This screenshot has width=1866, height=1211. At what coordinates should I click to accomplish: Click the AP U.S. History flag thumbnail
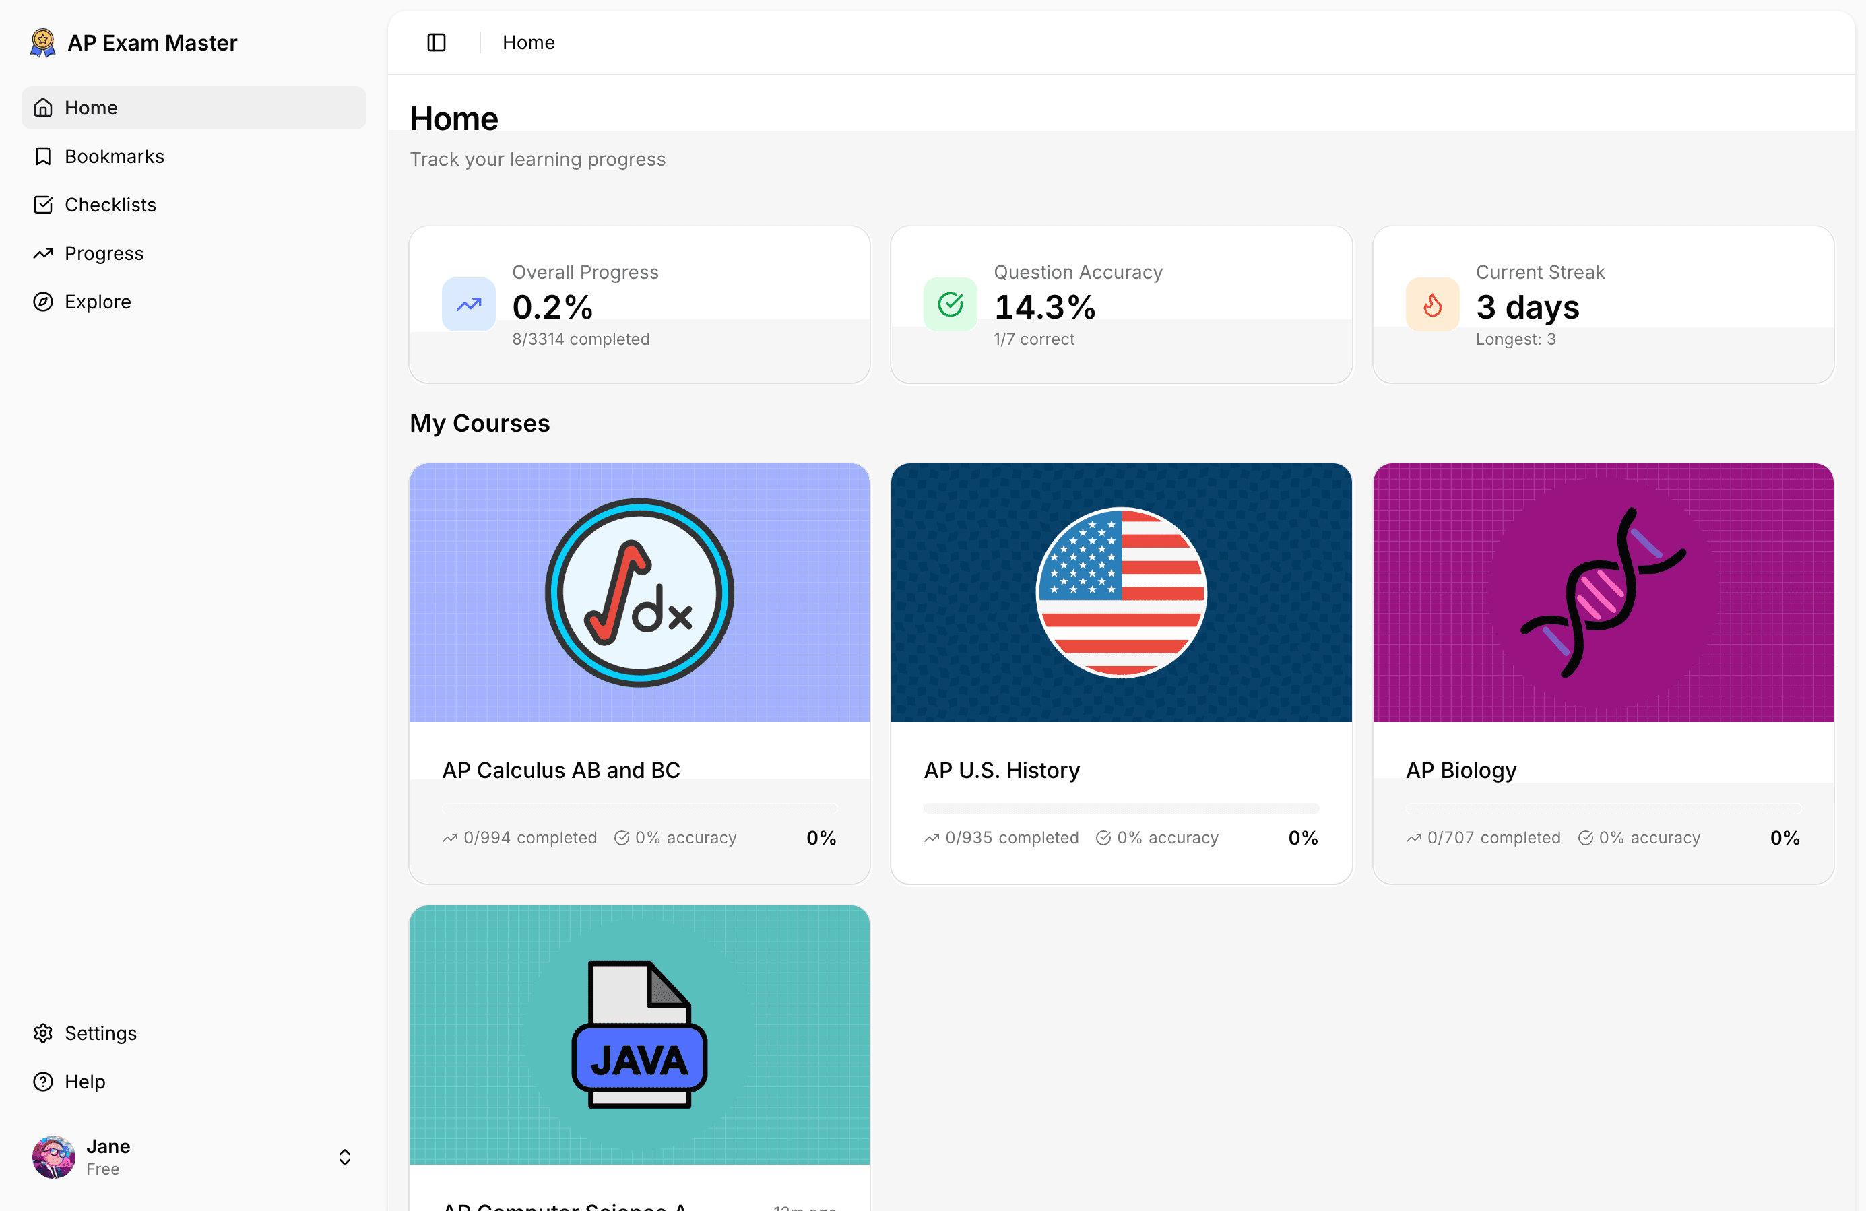point(1120,593)
